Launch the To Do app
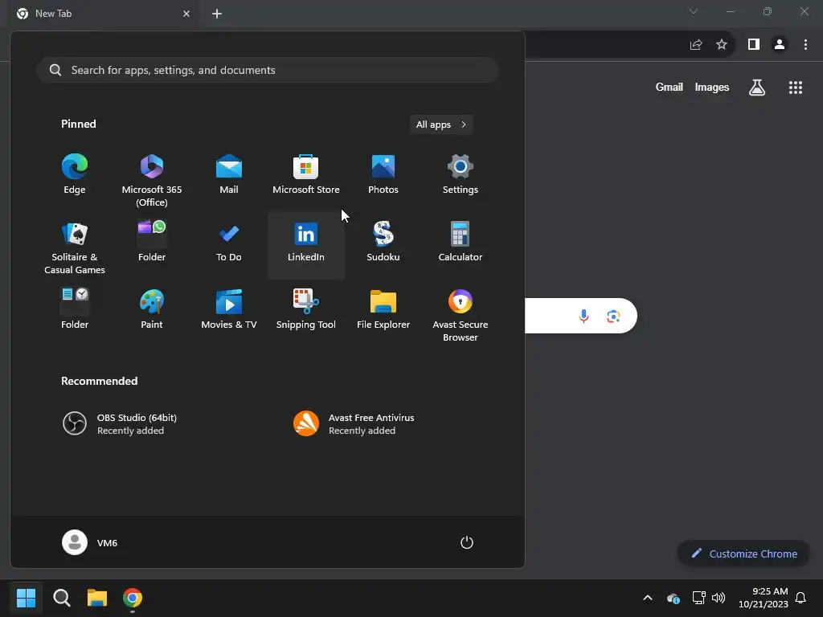 point(229,243)
